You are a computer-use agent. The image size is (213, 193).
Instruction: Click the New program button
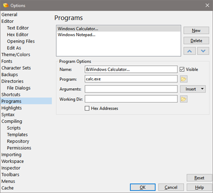196,30
